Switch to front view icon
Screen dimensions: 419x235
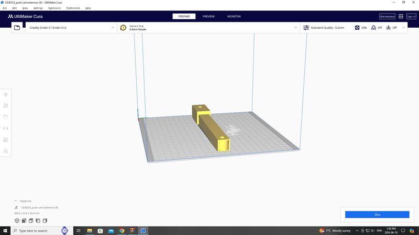pos(24,220)
